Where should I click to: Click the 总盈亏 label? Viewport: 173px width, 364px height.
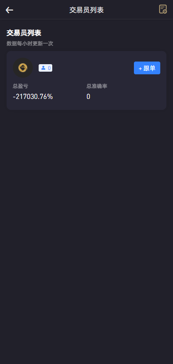21,86
